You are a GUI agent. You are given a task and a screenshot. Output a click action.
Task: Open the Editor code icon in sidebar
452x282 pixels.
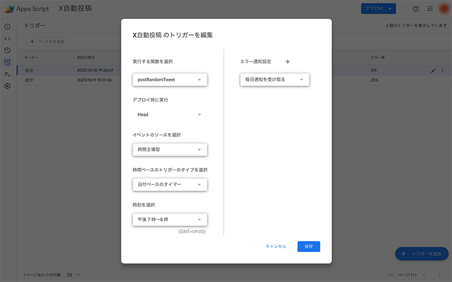tap(7, 38)
